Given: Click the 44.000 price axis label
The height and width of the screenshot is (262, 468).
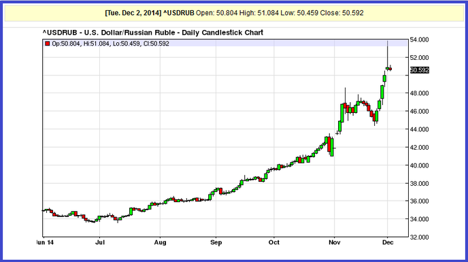Looking at the screenshot, I should coord(419,129).
